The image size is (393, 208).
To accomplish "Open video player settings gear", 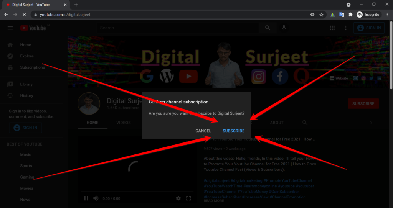I will pos(178,198).
